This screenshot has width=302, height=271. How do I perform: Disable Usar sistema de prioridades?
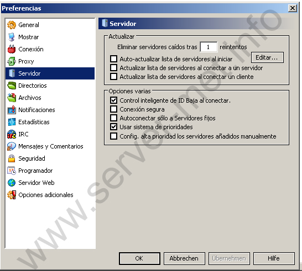[113, 126]
